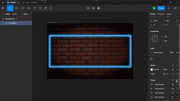This screenshot has width=180, height=101.
Task: Click independent corners icon
Action: [177, 25]
